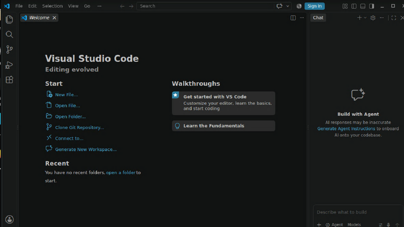Split the Welcome editor to the right
This screenshot has height=227, width=404.
coord(293,18)
